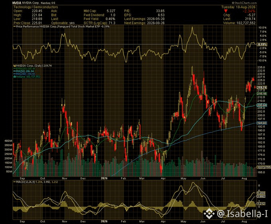Click the Prev Close value 225.01
This screenshot has width=271, height=224.
(37, 23)
